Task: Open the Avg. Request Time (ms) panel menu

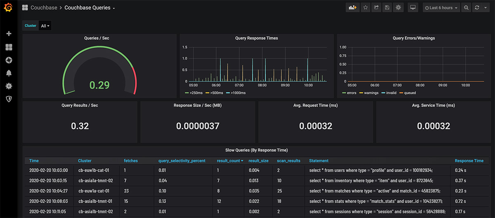Action: click(x=316, y=105)
